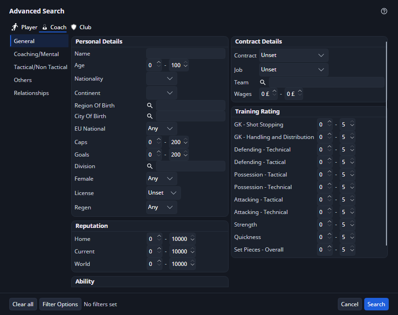Click the Ability section header
The width and height of the screenshot is (398, 315).
150,282
